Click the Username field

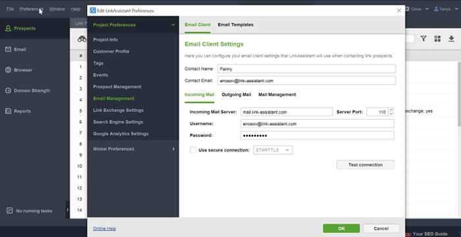coord(317,124)
